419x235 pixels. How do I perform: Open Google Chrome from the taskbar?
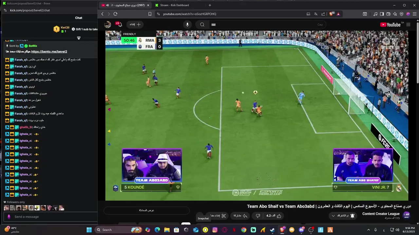point(244,230)
